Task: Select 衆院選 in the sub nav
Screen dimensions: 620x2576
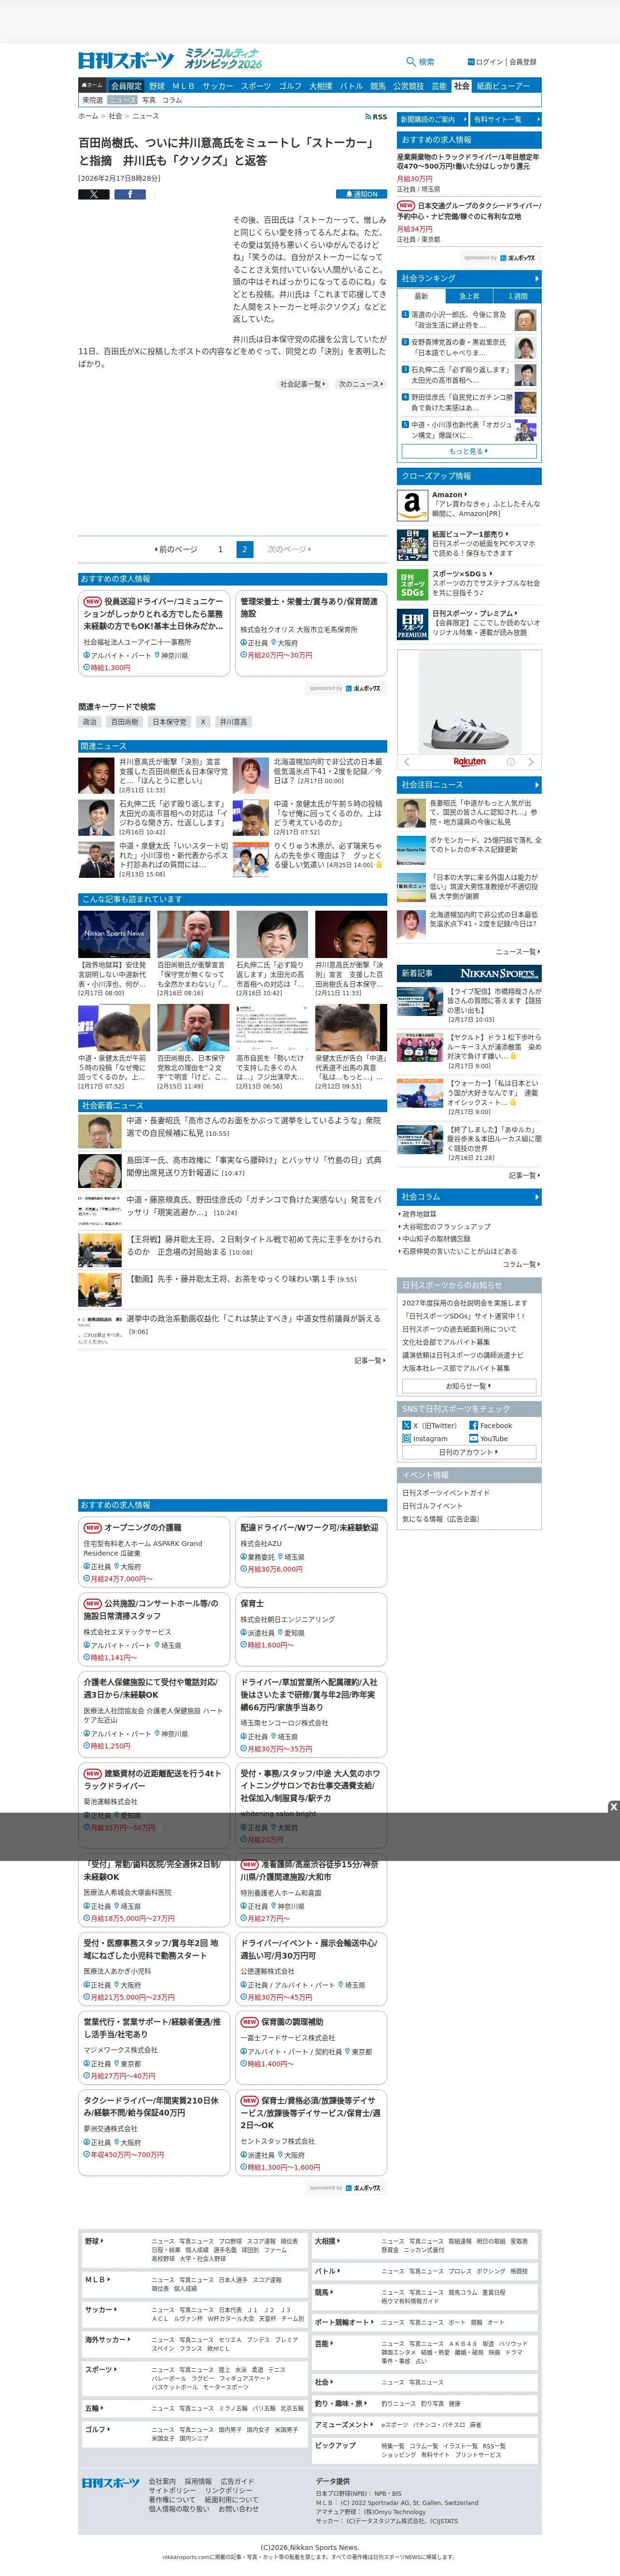Action: coord(92,100)
